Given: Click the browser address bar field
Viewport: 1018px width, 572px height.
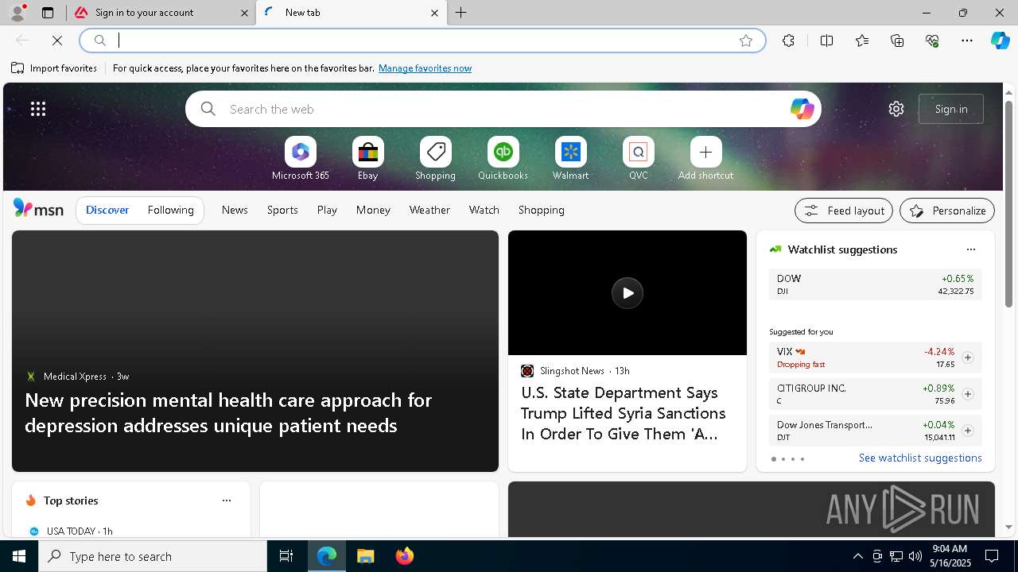Looking at the screenshot, I should (422, 41).
